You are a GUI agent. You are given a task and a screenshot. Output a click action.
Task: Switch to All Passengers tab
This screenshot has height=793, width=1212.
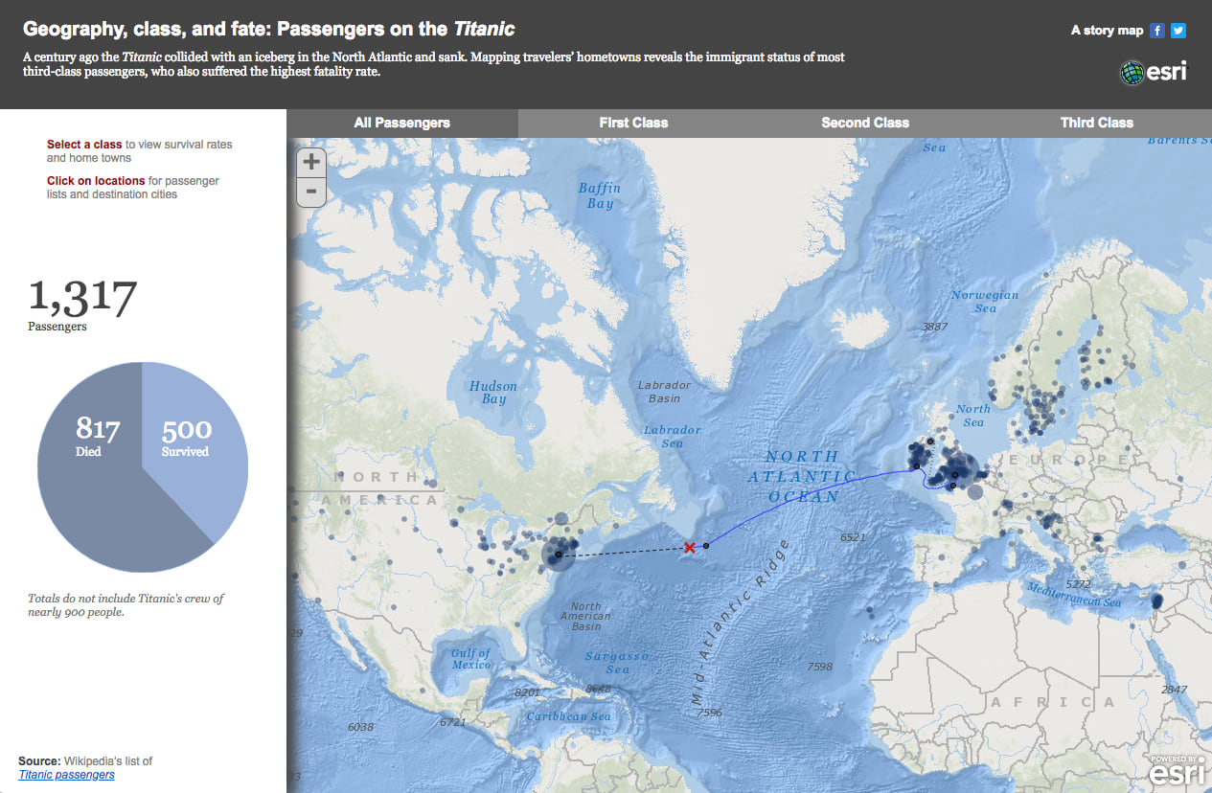pyautogui.click(x=402, y=123)
